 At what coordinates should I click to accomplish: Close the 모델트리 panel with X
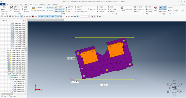click(25, 20)
